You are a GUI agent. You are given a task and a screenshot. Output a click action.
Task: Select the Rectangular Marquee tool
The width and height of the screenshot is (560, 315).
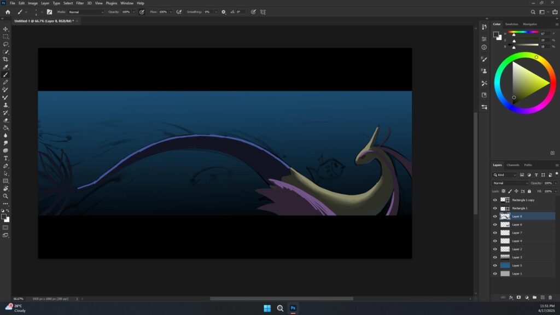[x=5, y=37]
